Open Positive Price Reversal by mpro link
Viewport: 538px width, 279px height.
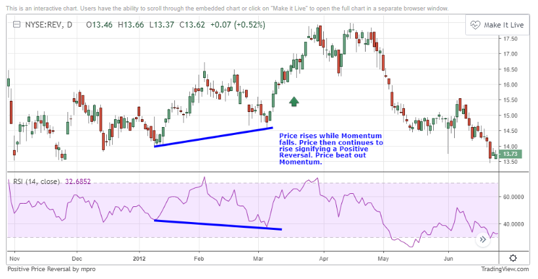tap(52, 269)
